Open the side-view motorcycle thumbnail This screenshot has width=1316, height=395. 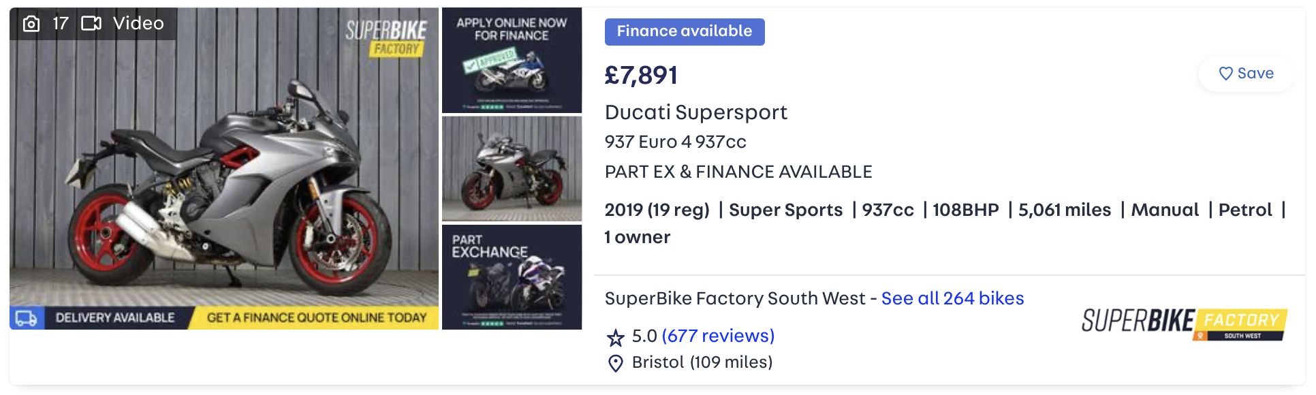[512, 168]
